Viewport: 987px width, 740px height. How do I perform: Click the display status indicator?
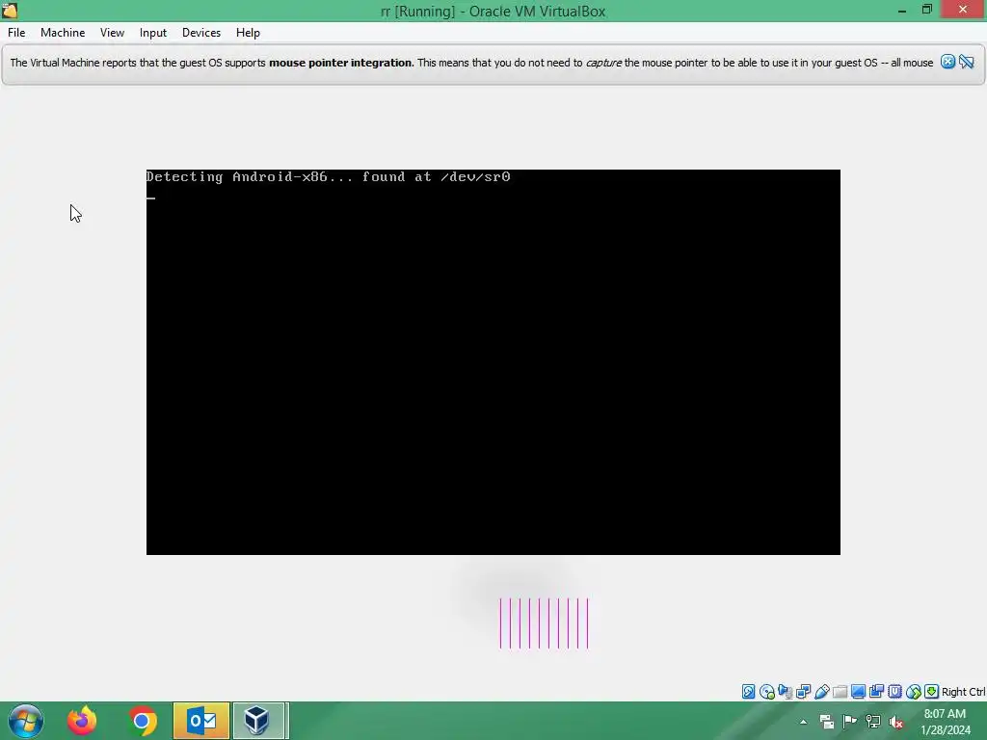[858, 692]
